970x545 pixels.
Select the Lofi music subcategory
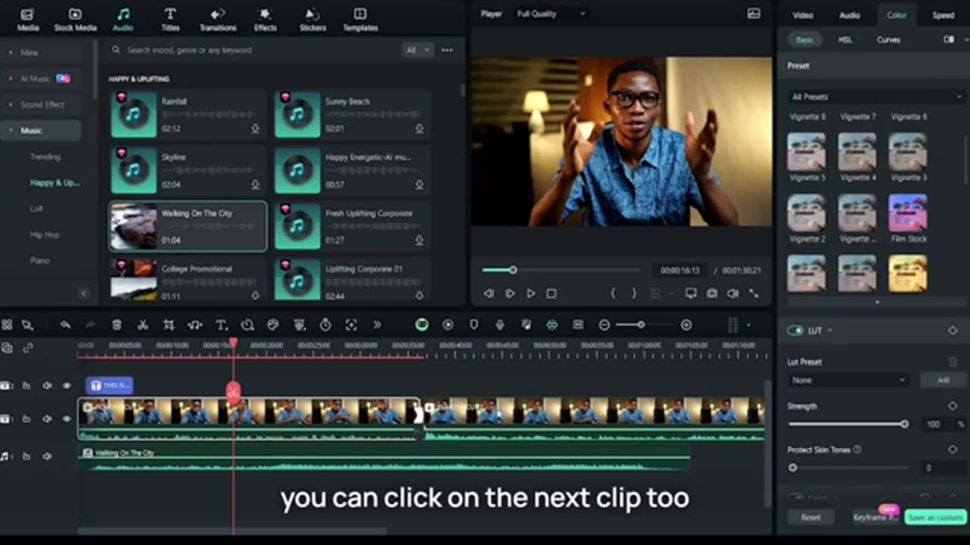point(36,208)
